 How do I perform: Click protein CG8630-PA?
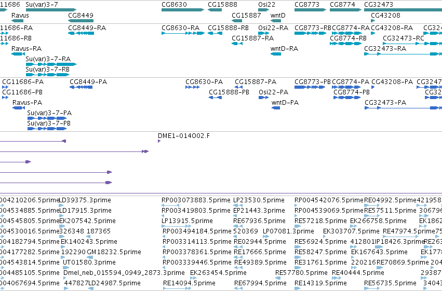[204, 82]
